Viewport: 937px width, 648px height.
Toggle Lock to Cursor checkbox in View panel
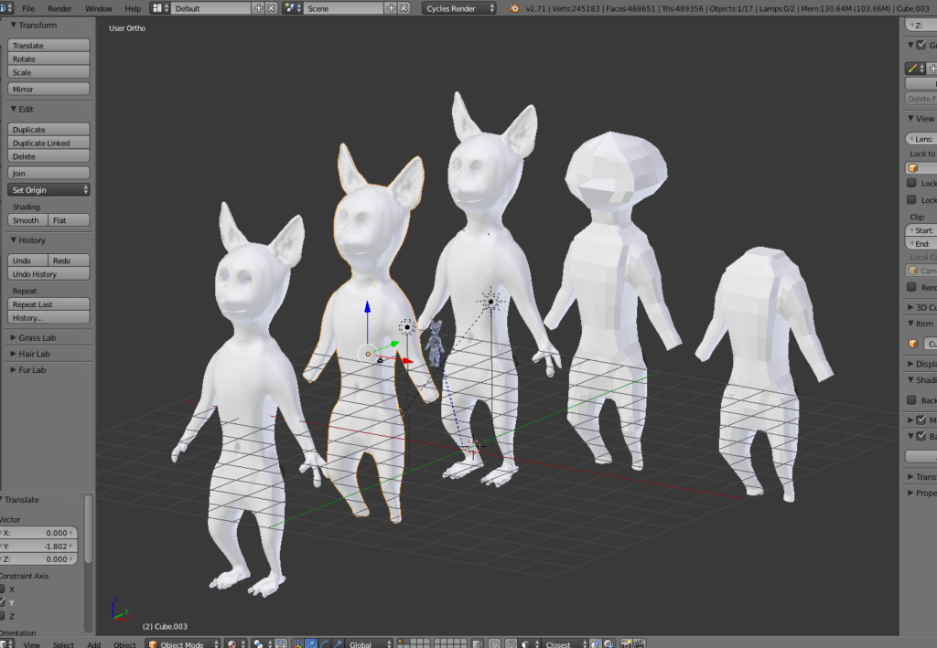tap(911, 183)
